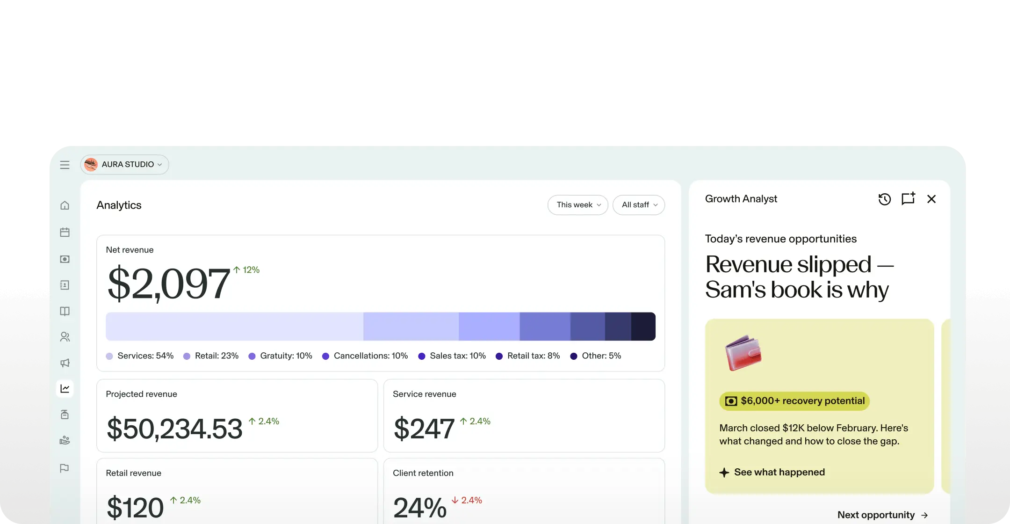This screenshot has width=1010, height=524.
Task: Open the This week date dropdown
Action: [577, 205]
